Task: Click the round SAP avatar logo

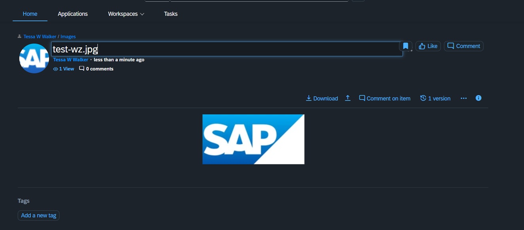Action: [34, 58]
